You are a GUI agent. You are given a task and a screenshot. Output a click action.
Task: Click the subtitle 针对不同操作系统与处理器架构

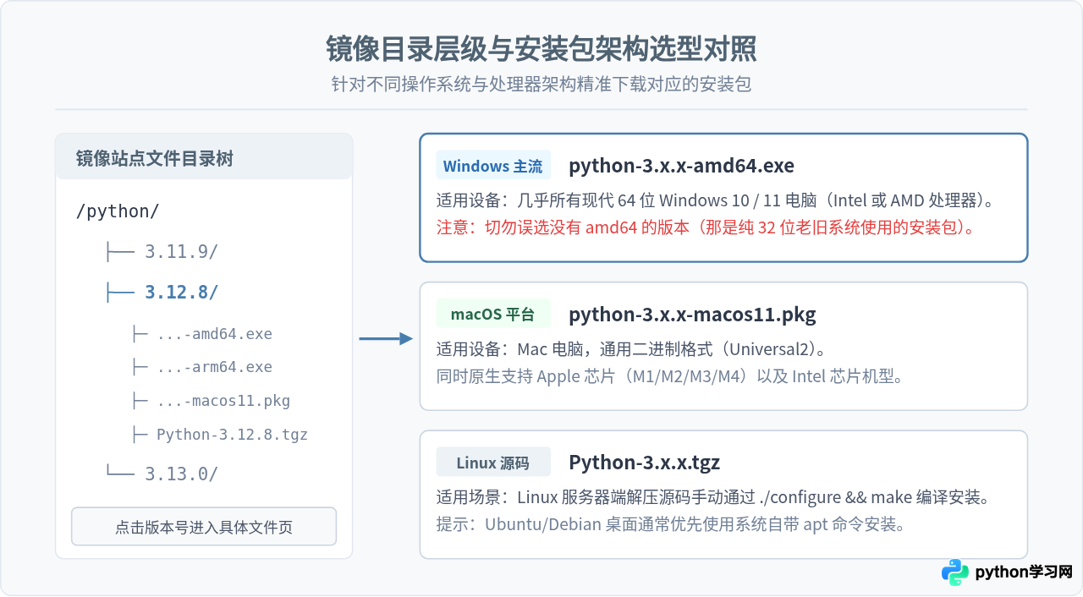click(x=541, y=85)
